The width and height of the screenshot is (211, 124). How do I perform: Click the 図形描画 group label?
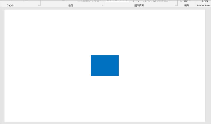[139, 6]
